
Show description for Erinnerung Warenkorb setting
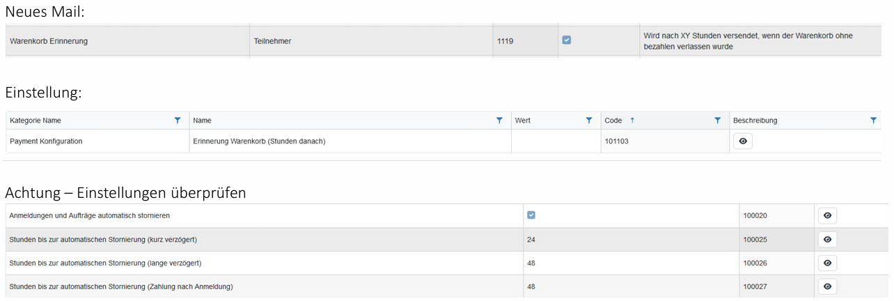click(743, 141)
